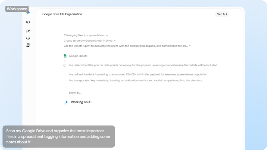Screen dimensions: 267x150
Task: Click the 'Working on it...' status text
Action: coord(82,102)
